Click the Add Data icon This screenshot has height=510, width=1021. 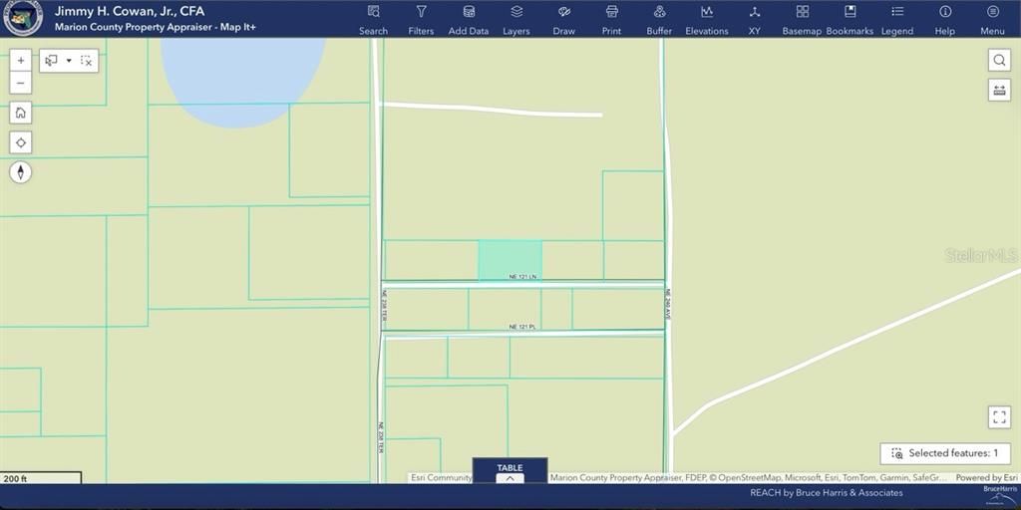point(469,19)
